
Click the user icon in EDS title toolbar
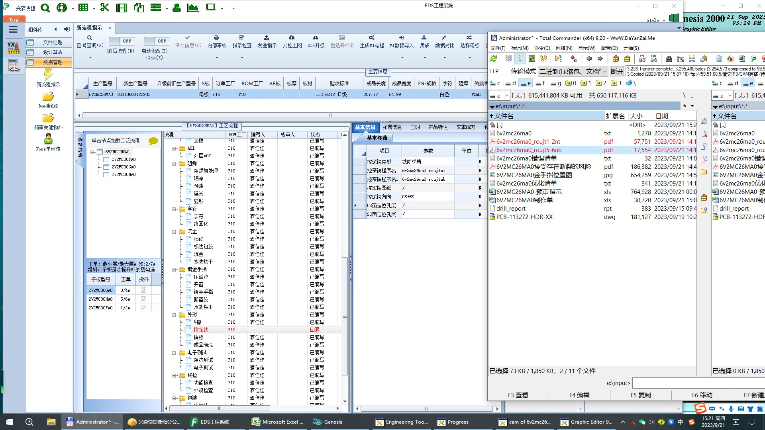(177, 8)
